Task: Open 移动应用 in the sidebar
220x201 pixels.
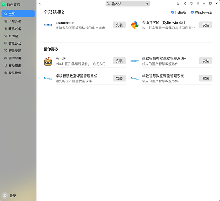Action: 18,66
